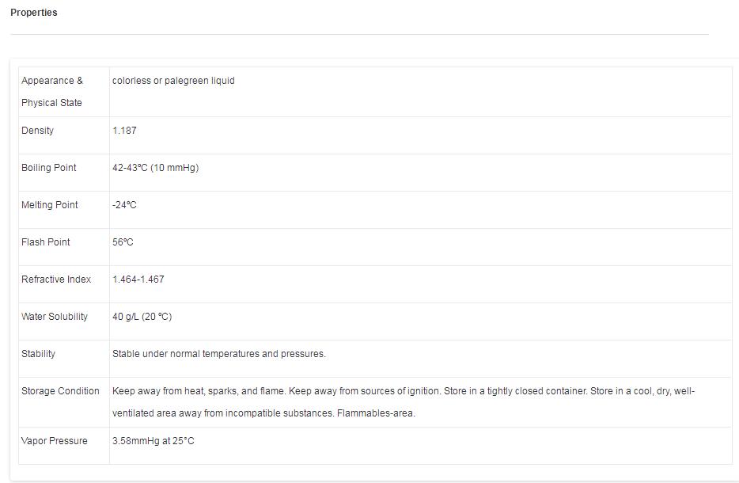This screenshot has height=483, width=739.
Task: Select the Flash Point label
Action: 45,242
